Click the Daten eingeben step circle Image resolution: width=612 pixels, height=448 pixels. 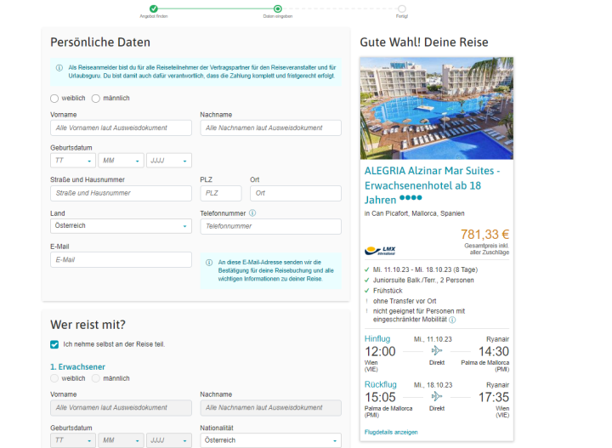[277, 9]
